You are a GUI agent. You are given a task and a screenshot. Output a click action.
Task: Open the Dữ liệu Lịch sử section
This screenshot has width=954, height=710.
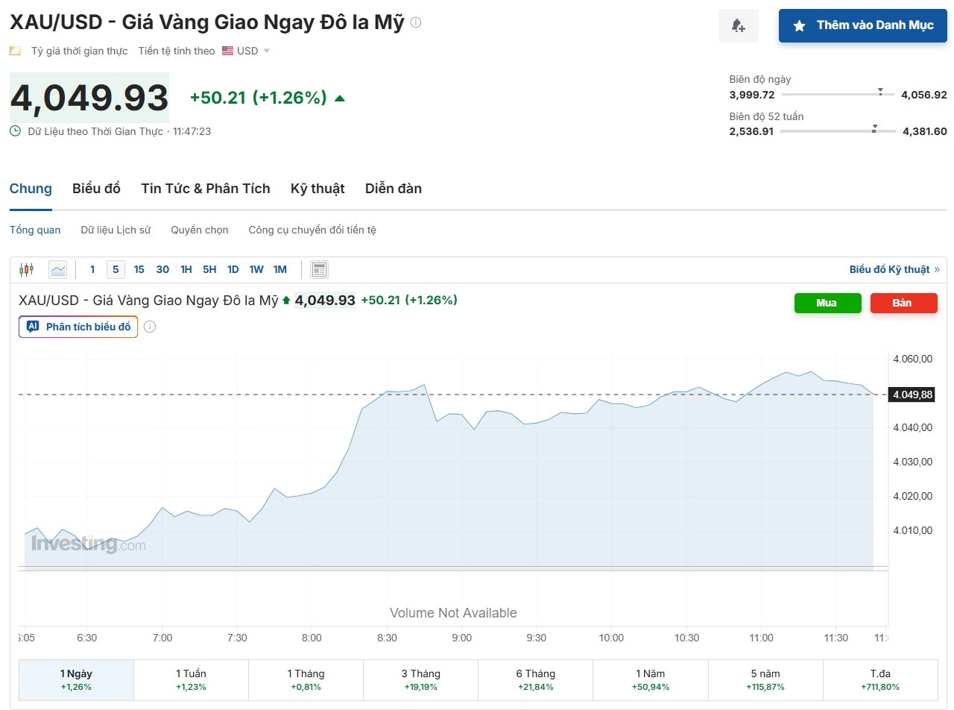116,230
